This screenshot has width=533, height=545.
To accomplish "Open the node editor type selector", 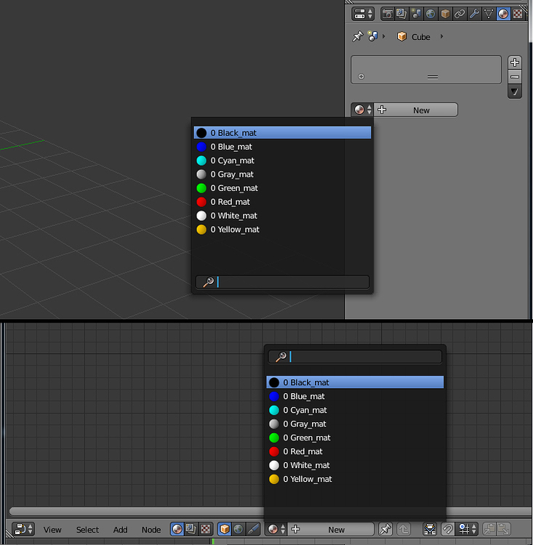I will (x=23, y=529).
